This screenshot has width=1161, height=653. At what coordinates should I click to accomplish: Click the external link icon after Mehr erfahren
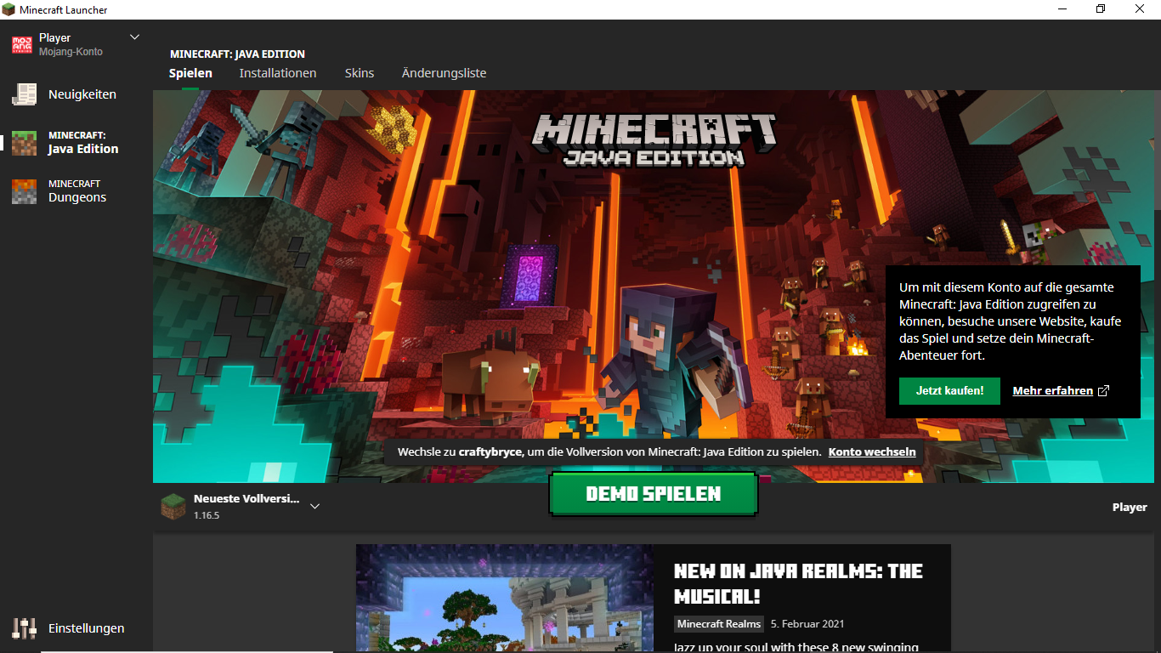1103,391
